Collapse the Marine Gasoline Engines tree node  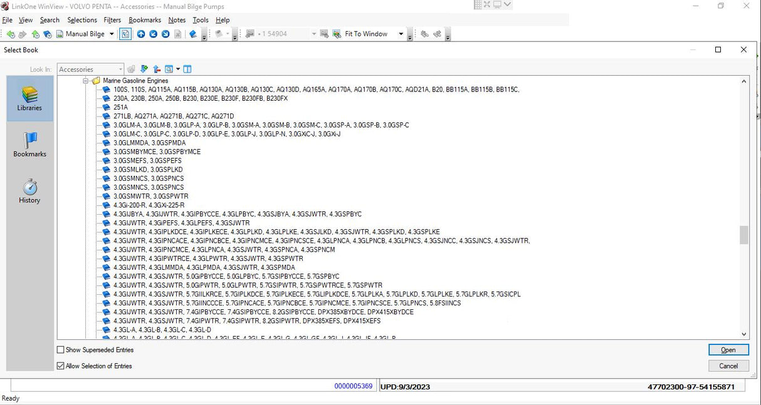[85, 81]
